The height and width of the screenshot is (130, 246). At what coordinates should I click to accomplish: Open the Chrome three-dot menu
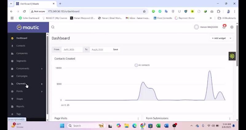(235, 11)
